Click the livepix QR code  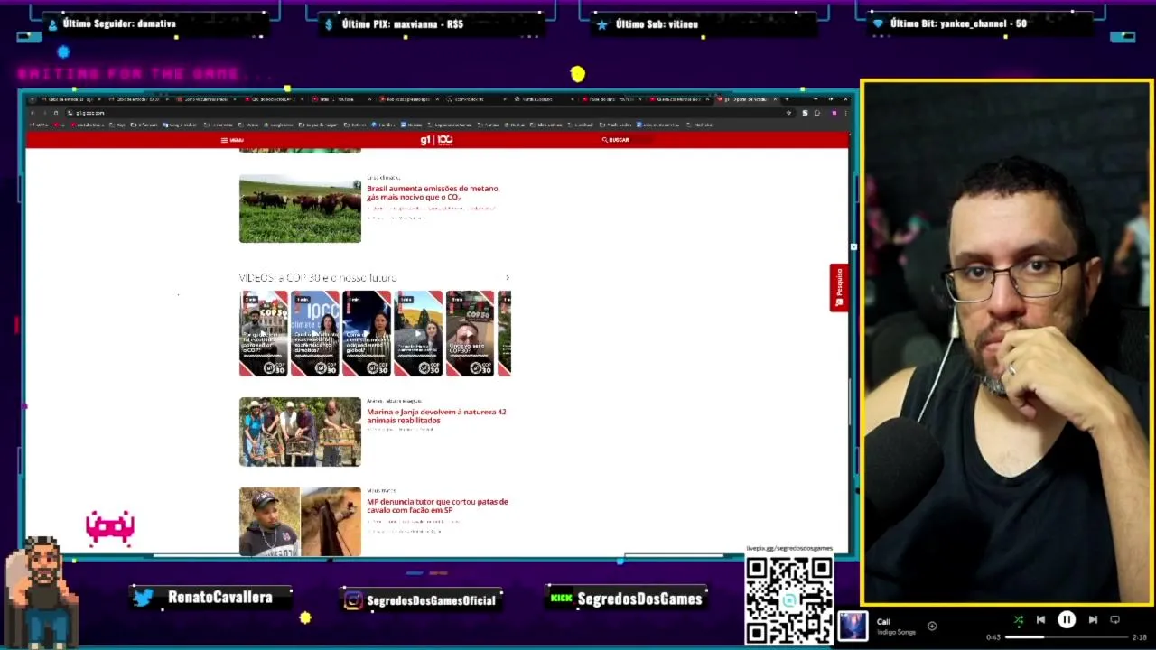tap(789, 600)
